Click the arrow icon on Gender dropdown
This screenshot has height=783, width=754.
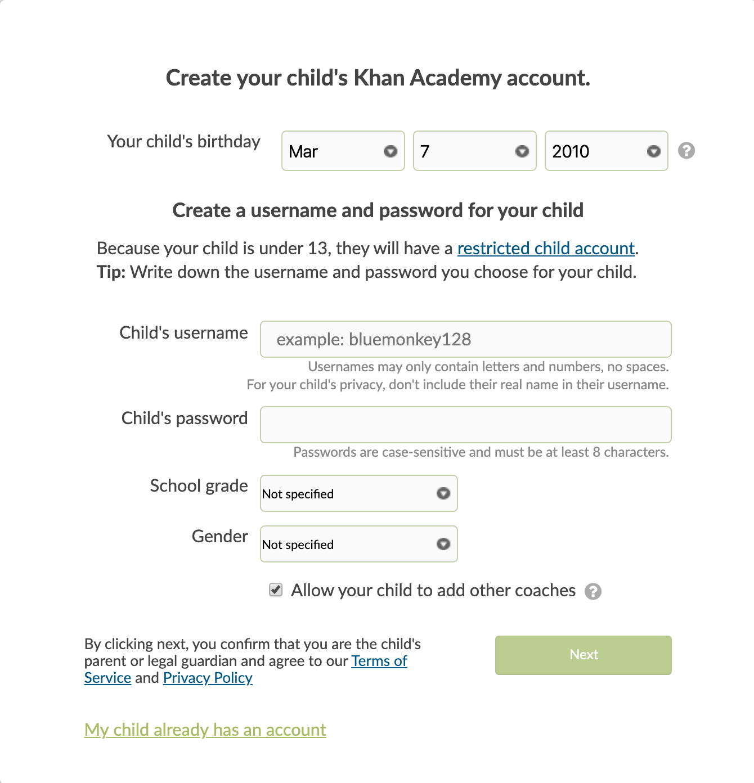pyautogui.click(x=443, y=544)
